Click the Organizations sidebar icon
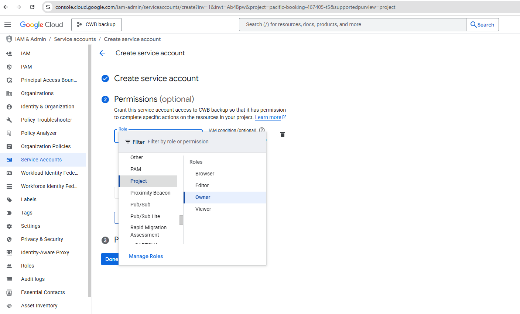The image size is (520, 314). (x=9, y=93)
